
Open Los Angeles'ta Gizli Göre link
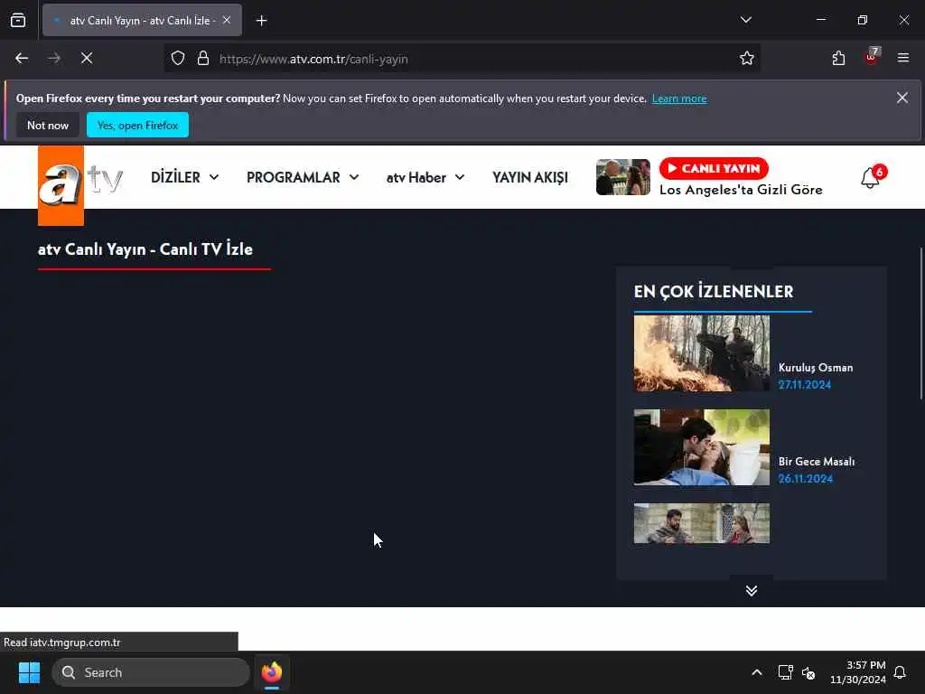click(741, 190)
